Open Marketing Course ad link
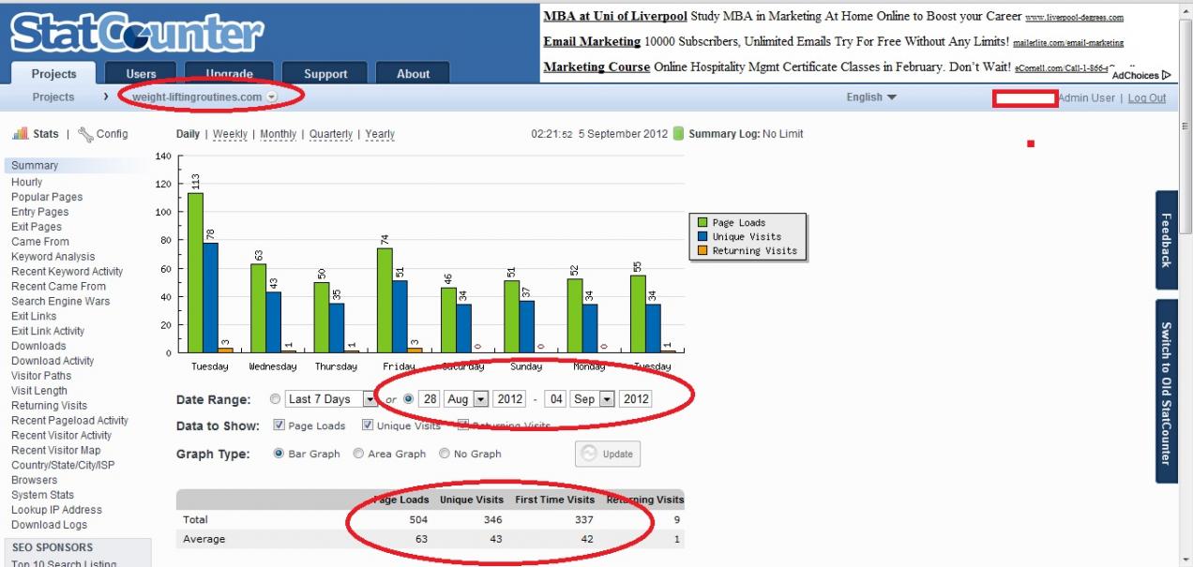Viewport: 1193px width, 567px height. click(x=596, y=67)
